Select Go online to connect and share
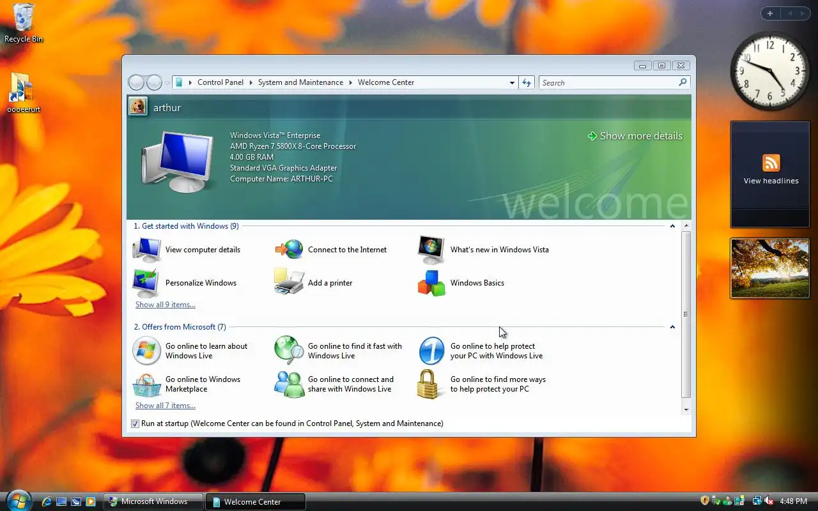Screen dimensions: 818x511 click(334, 384)
